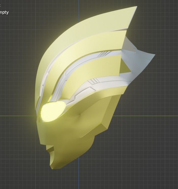Click the cut-off 'mpty' overlay text
This screenshot has height=189, width=178.
click(x=4, y=12)
